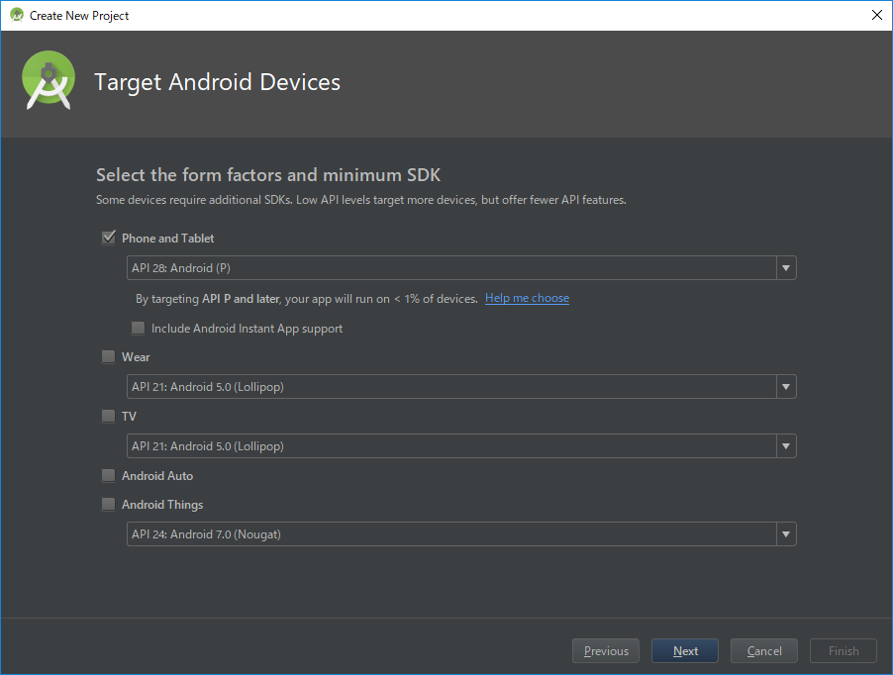893x675 pixels.
Task: Click the 'Some devices require additional SDKs' description
Action: tap(361, 200)
